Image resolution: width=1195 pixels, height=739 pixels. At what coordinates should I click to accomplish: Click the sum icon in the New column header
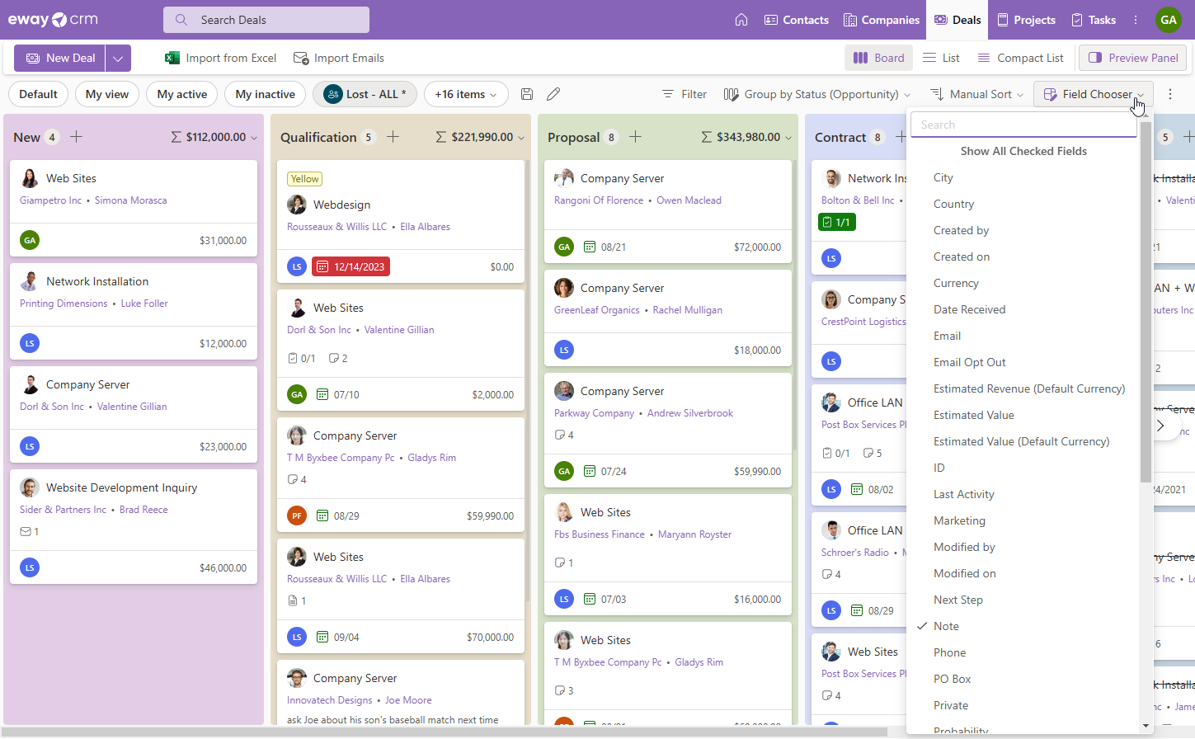176,137
